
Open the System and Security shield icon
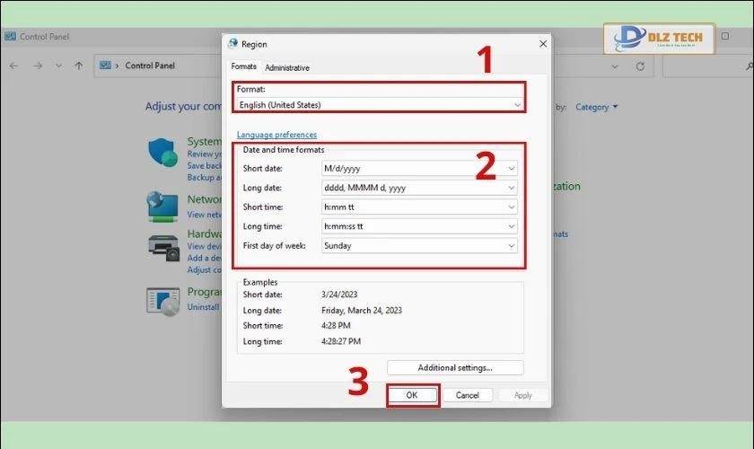[x=162, y=153]
